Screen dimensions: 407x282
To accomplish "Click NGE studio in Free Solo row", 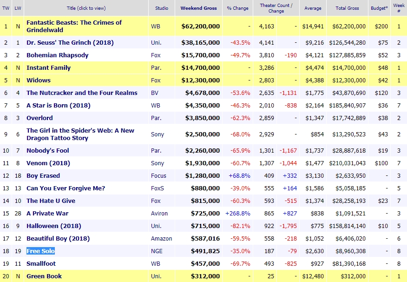I will coord(157,251).
